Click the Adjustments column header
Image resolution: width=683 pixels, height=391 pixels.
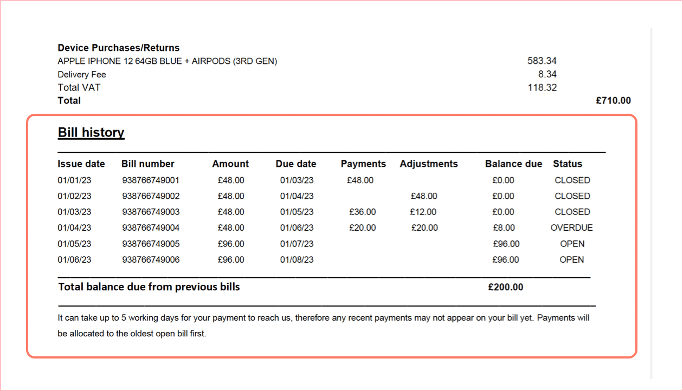429,164
